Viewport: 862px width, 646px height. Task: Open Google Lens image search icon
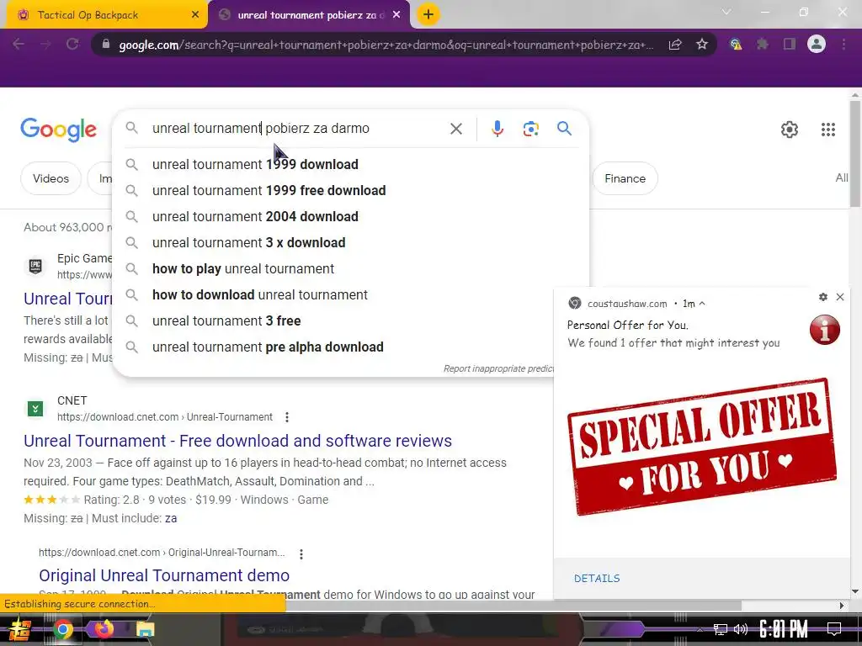[530, 129]
